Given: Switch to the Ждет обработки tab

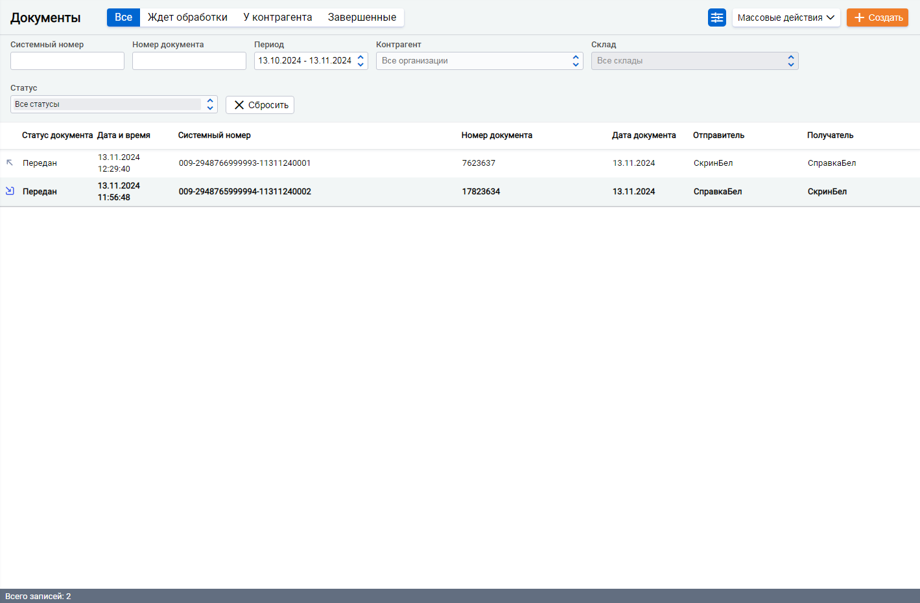Looking at the screenshot, I should (x=187, y=17).
